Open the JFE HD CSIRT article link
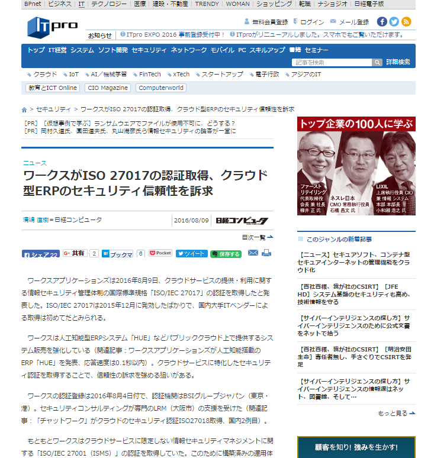Viewport: 434px width, 458px height. [x=355, y=294]
